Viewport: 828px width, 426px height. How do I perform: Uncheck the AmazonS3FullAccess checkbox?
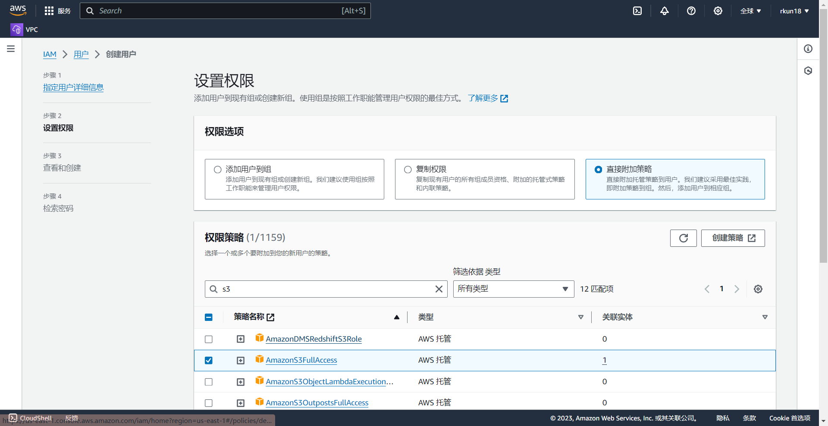tap(209, 361)
